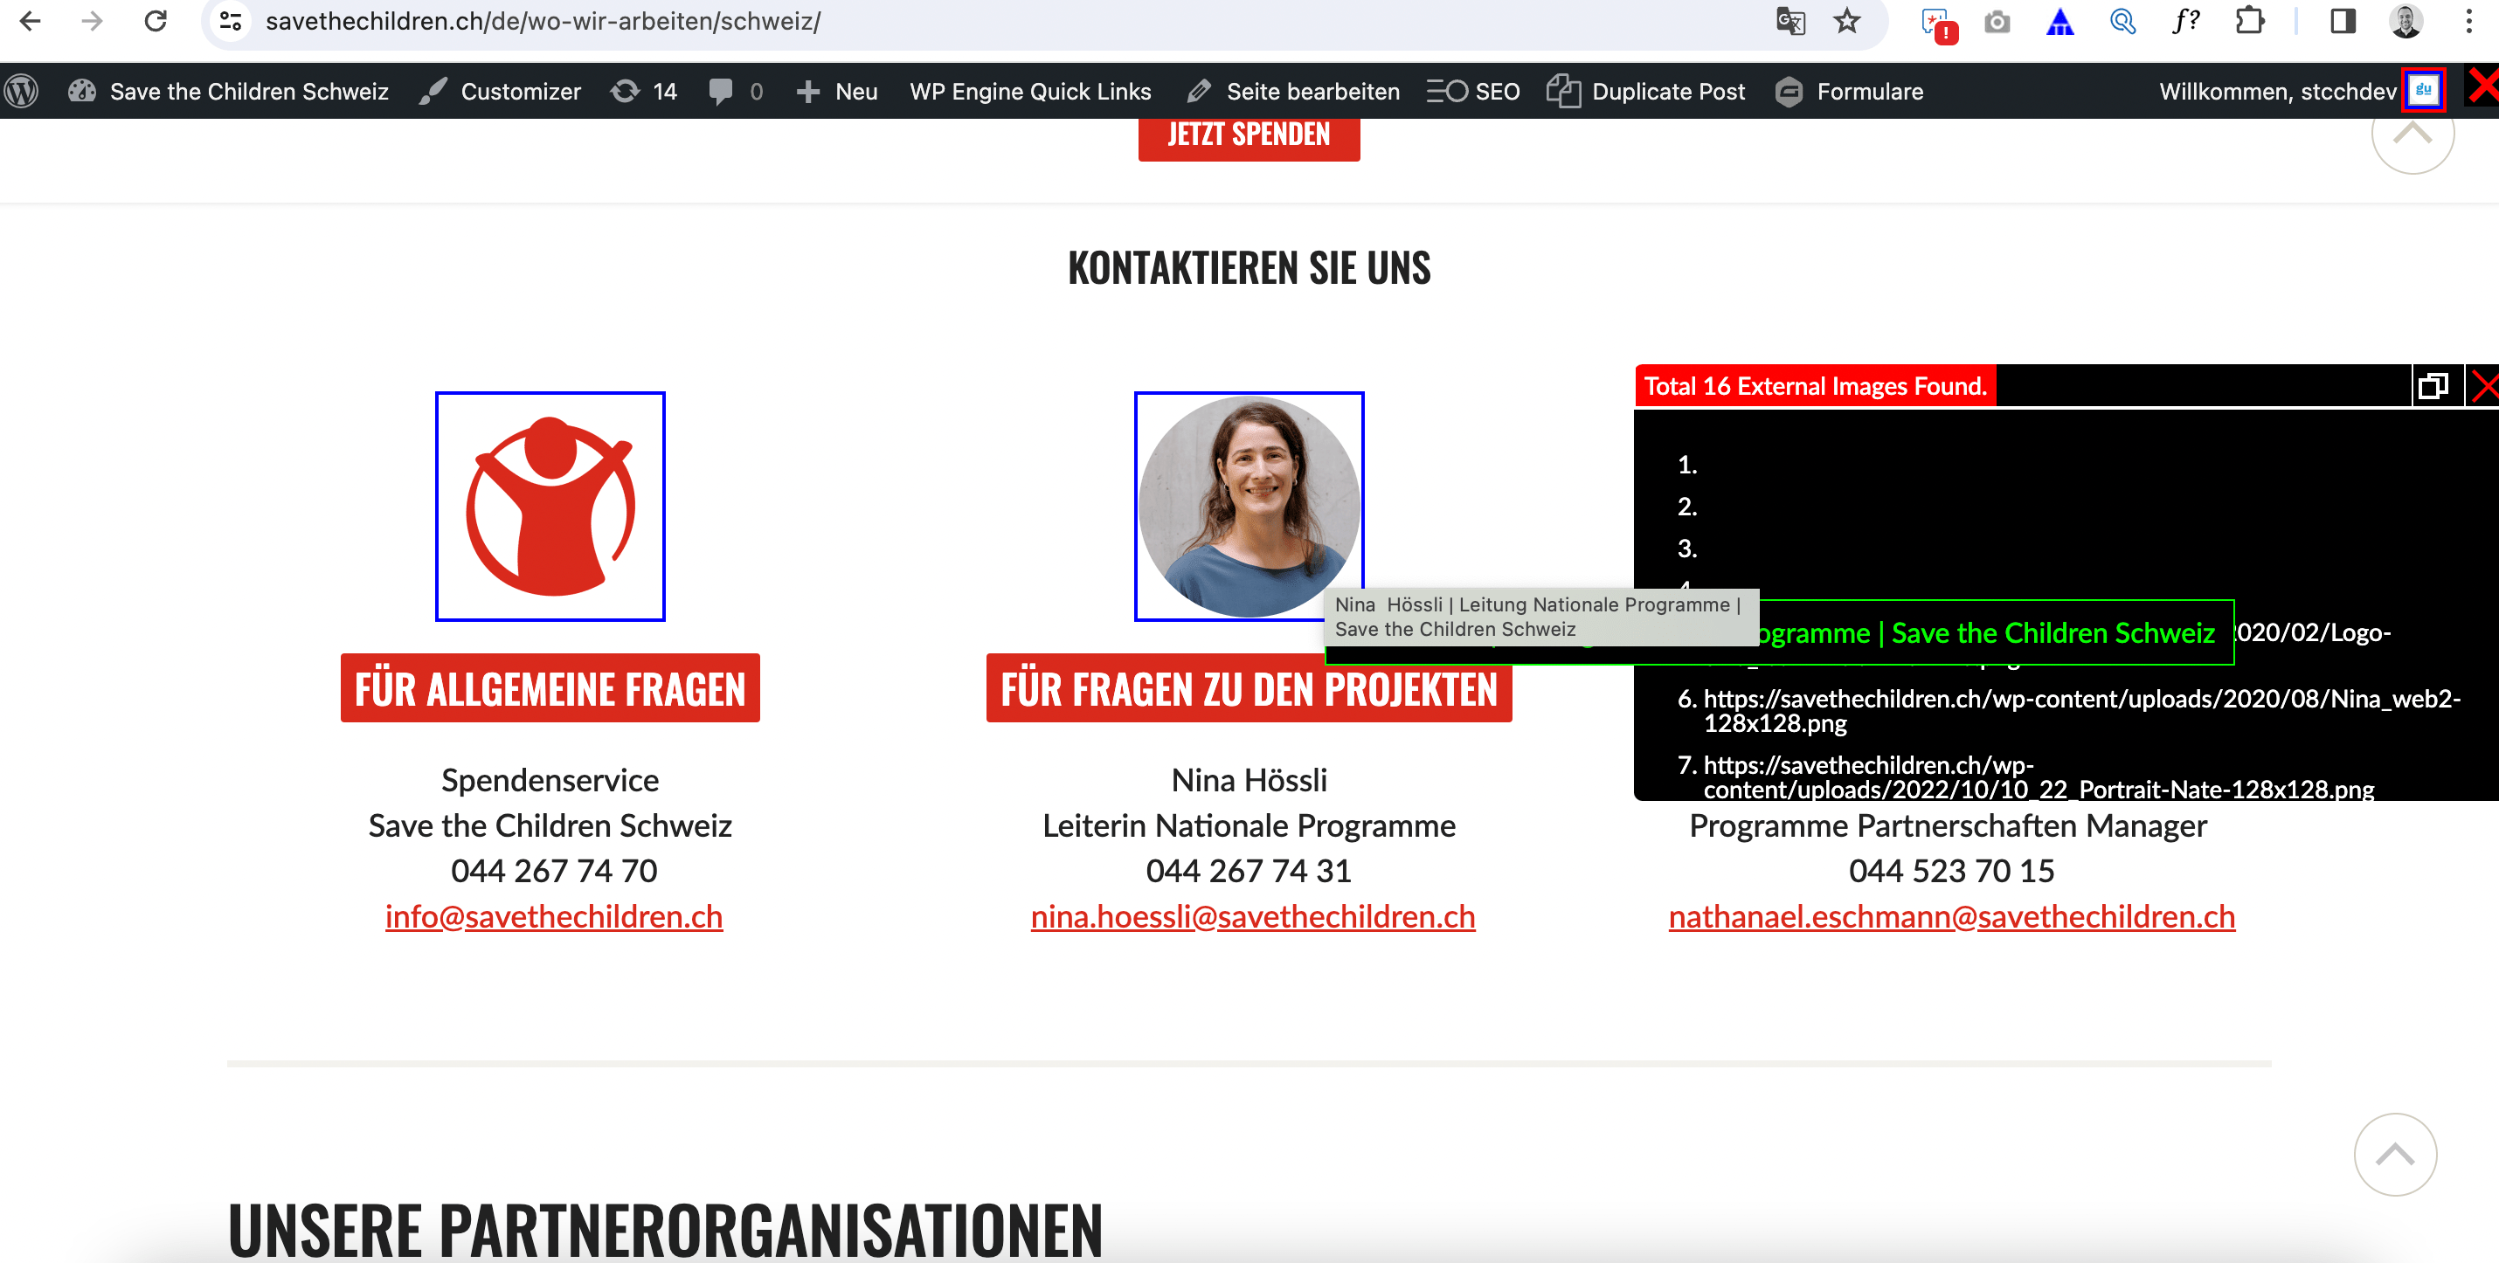The width and height of the screenshot is (2499, 1263).
Task: Open the Portrait-Nate-128x128.png image URL
Action: click(x=2039, y=777)
